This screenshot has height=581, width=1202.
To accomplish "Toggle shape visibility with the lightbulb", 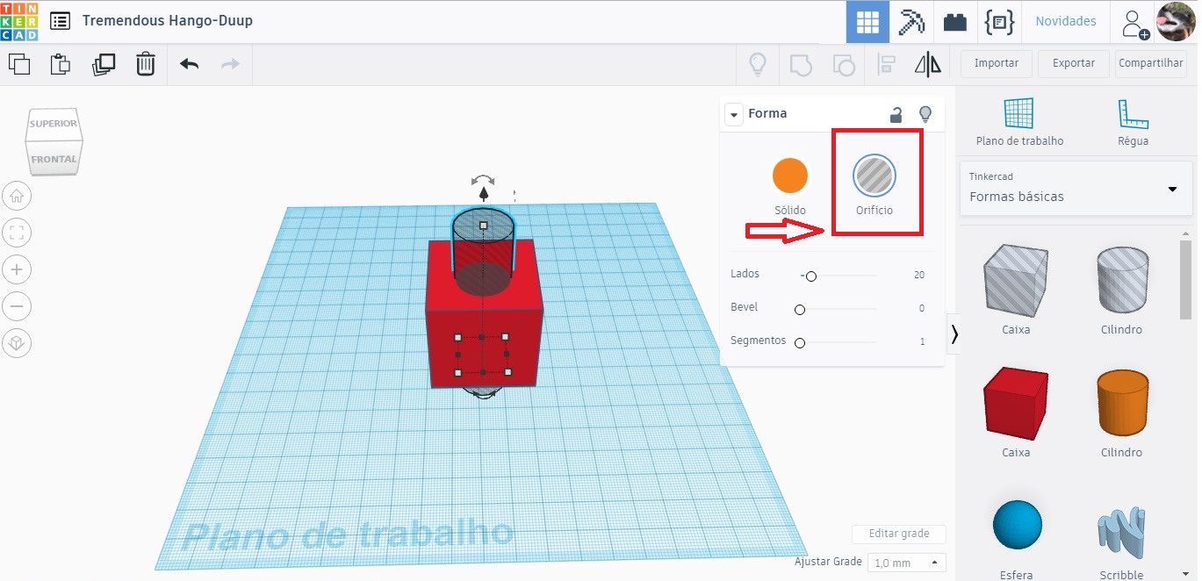I will click(x=925, y=114).
